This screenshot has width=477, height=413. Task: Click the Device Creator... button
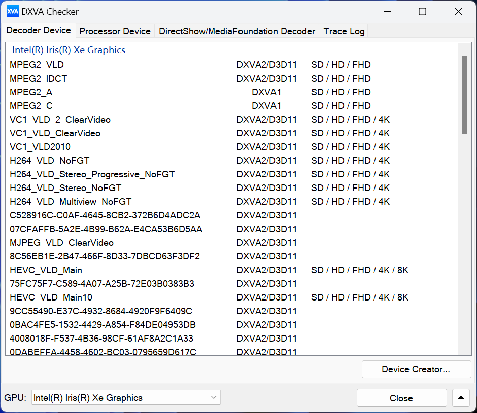[x=416, y=369]
